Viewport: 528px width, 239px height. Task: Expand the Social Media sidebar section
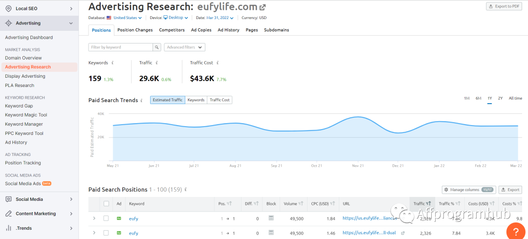tap(71, 199)
